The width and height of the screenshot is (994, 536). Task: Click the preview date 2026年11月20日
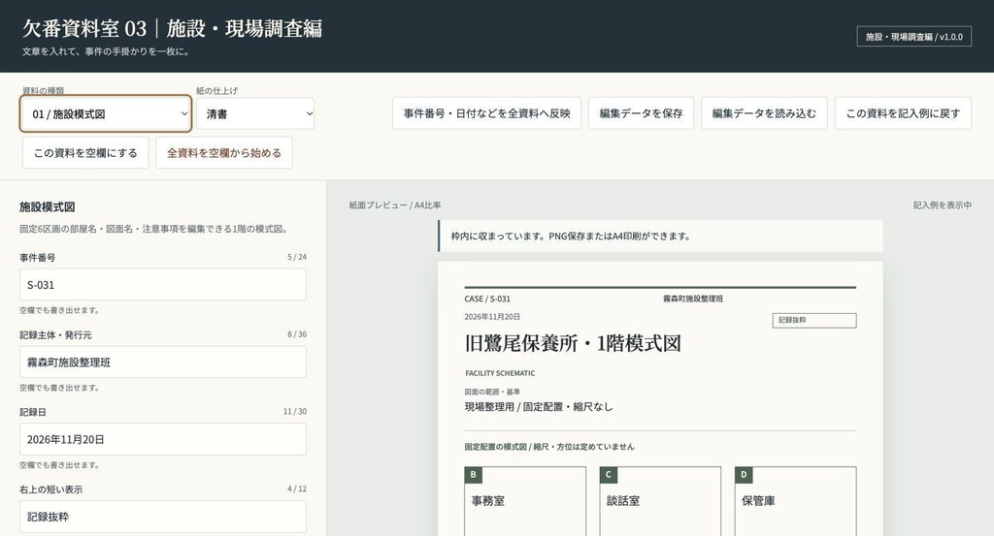[x=492, y=316]
